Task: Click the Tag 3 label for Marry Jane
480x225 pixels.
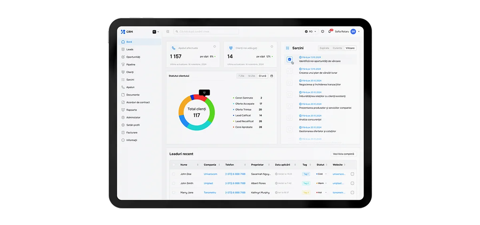Action: (306, 192)
